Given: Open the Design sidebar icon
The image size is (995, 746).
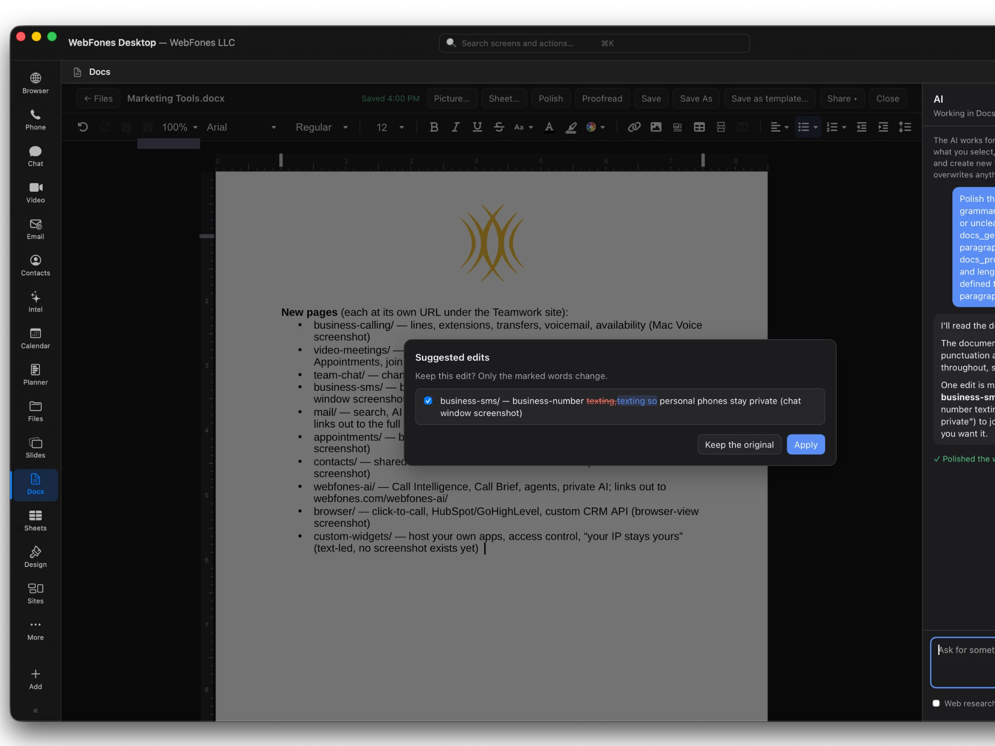Looking at the screenshot, I should coord(35,557).
